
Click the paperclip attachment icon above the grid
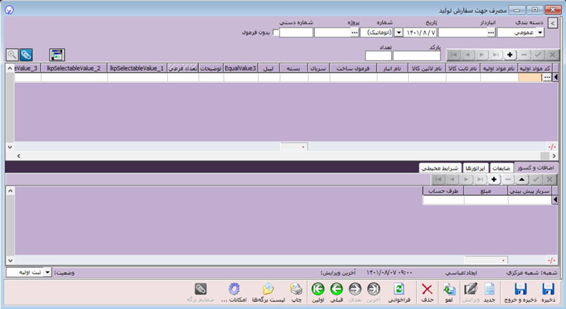tap(26, 54)
